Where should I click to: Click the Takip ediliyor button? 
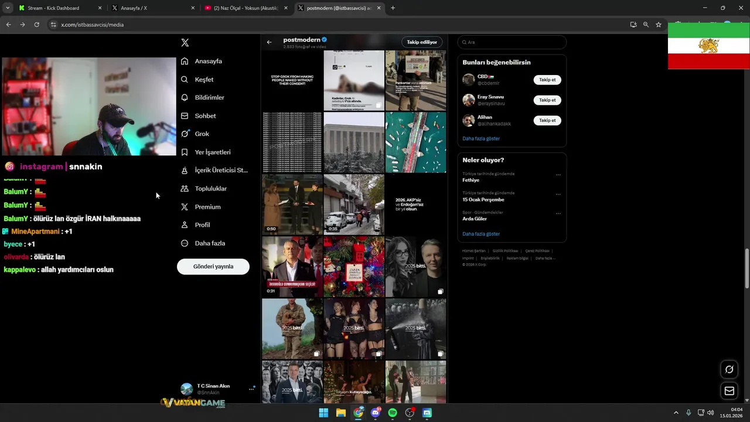coord(422,42)
